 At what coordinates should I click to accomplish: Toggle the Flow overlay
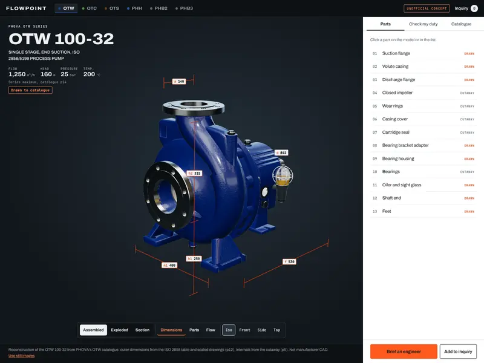pyautogui.click(x=211, y=330)
